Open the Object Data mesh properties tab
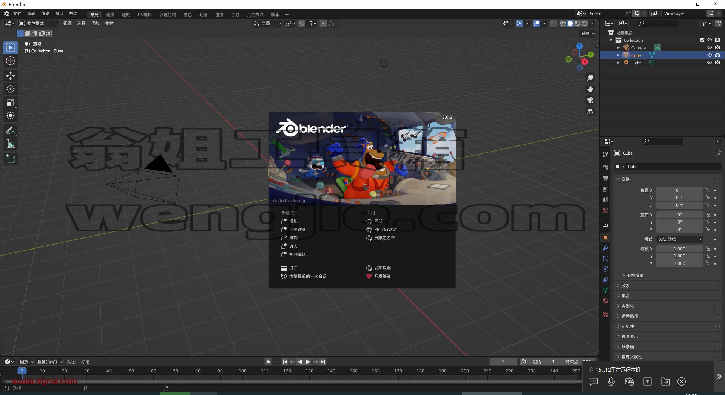 [605, 290]
